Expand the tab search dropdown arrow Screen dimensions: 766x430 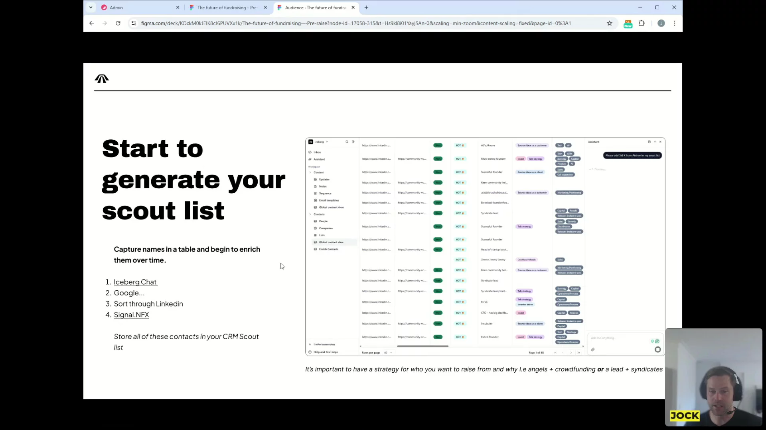pyautogui.click(x=91, y=7)
